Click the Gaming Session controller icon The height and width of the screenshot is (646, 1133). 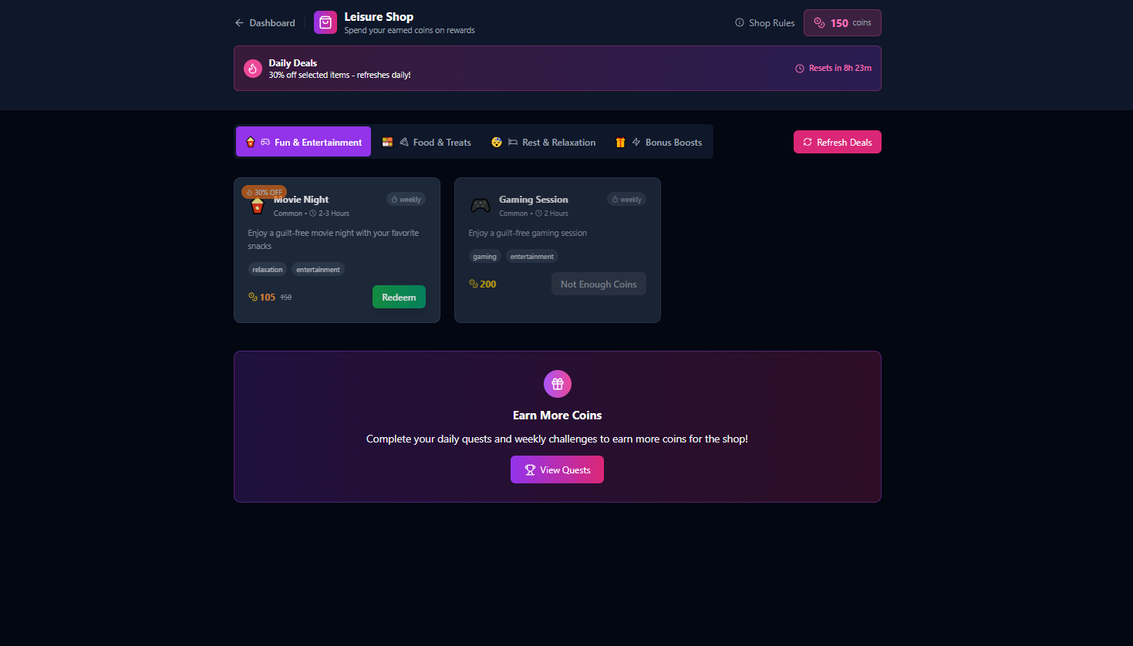[x=481, y=206]
